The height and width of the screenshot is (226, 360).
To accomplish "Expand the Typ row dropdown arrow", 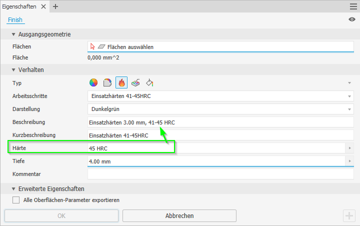I will pyautogui.click(x=349, y=83).
